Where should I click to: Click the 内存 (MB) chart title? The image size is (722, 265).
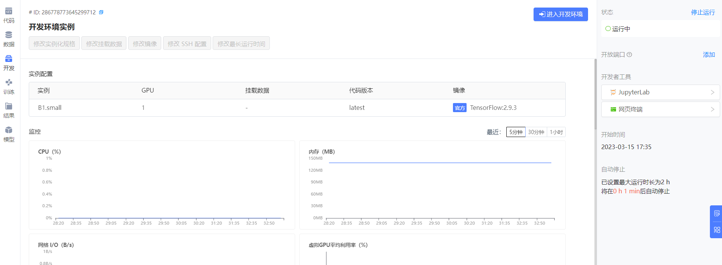[322, 152]
